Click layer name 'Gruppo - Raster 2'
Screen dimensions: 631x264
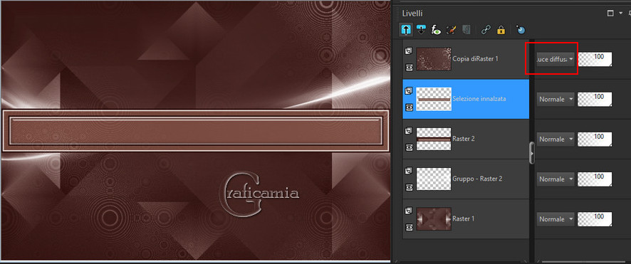[x=477, y=179]
